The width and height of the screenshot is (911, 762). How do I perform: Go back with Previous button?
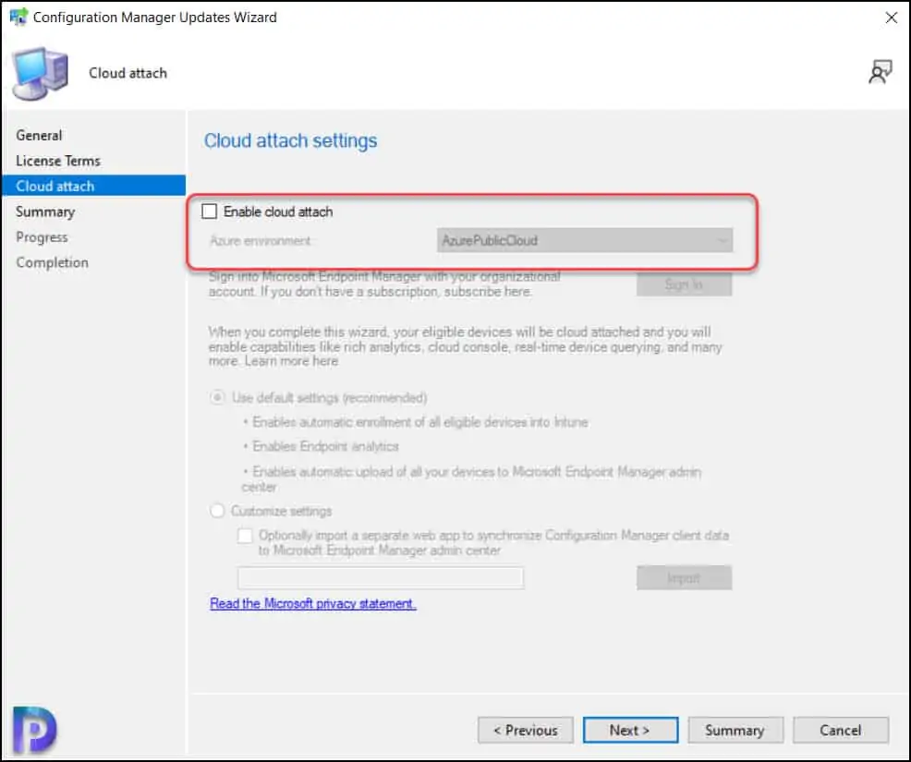pos(525,730)
